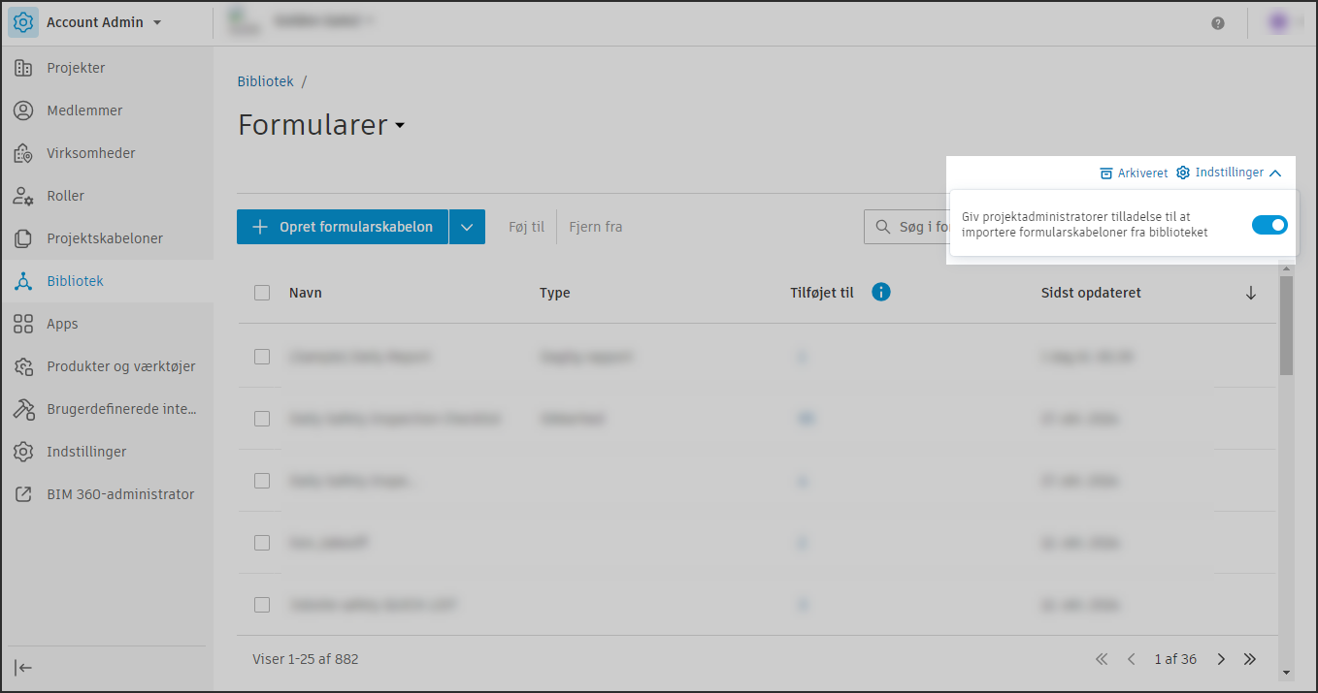Toggle off template import permission switch
Screen dimensions: 1318x693
1269,225
